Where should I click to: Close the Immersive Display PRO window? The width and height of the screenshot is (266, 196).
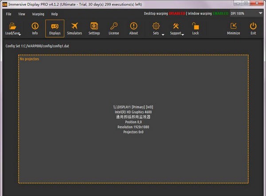point(257,3)
